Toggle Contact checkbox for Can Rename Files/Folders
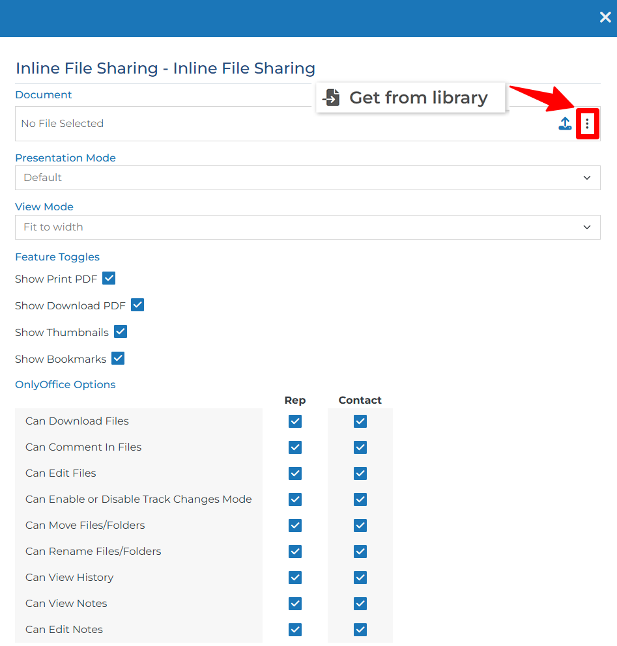Viewport: 617px width, 646px height. tap(360, 552)
